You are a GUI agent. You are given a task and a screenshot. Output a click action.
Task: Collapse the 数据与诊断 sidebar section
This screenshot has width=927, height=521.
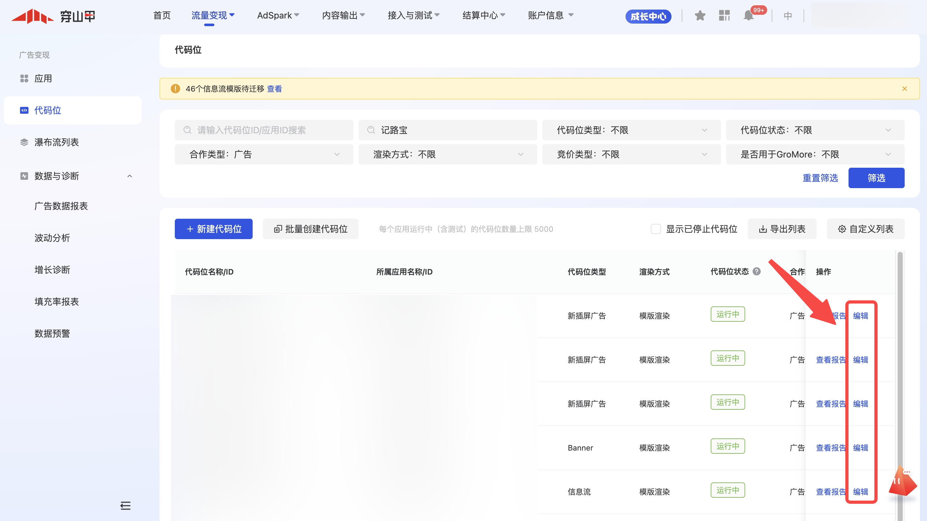coord(130,176)
